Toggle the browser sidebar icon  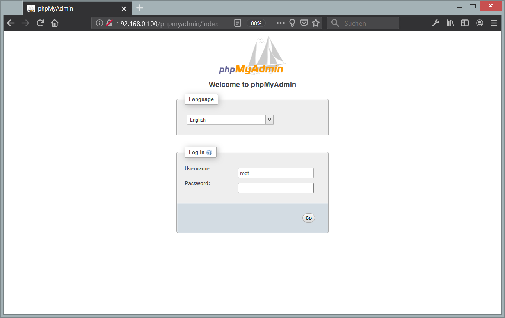(465, 23)
